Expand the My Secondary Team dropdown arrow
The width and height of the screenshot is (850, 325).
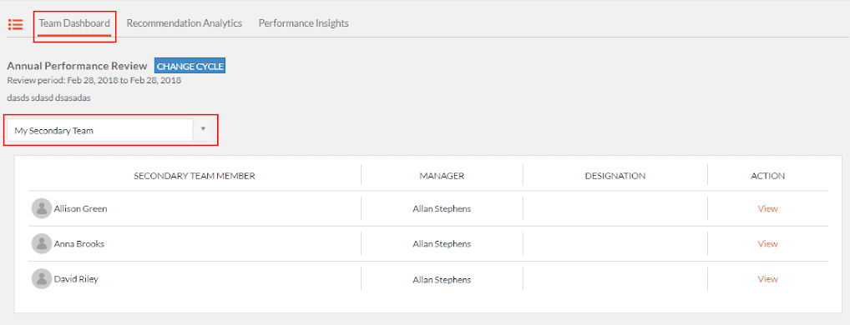coord(203,130)
